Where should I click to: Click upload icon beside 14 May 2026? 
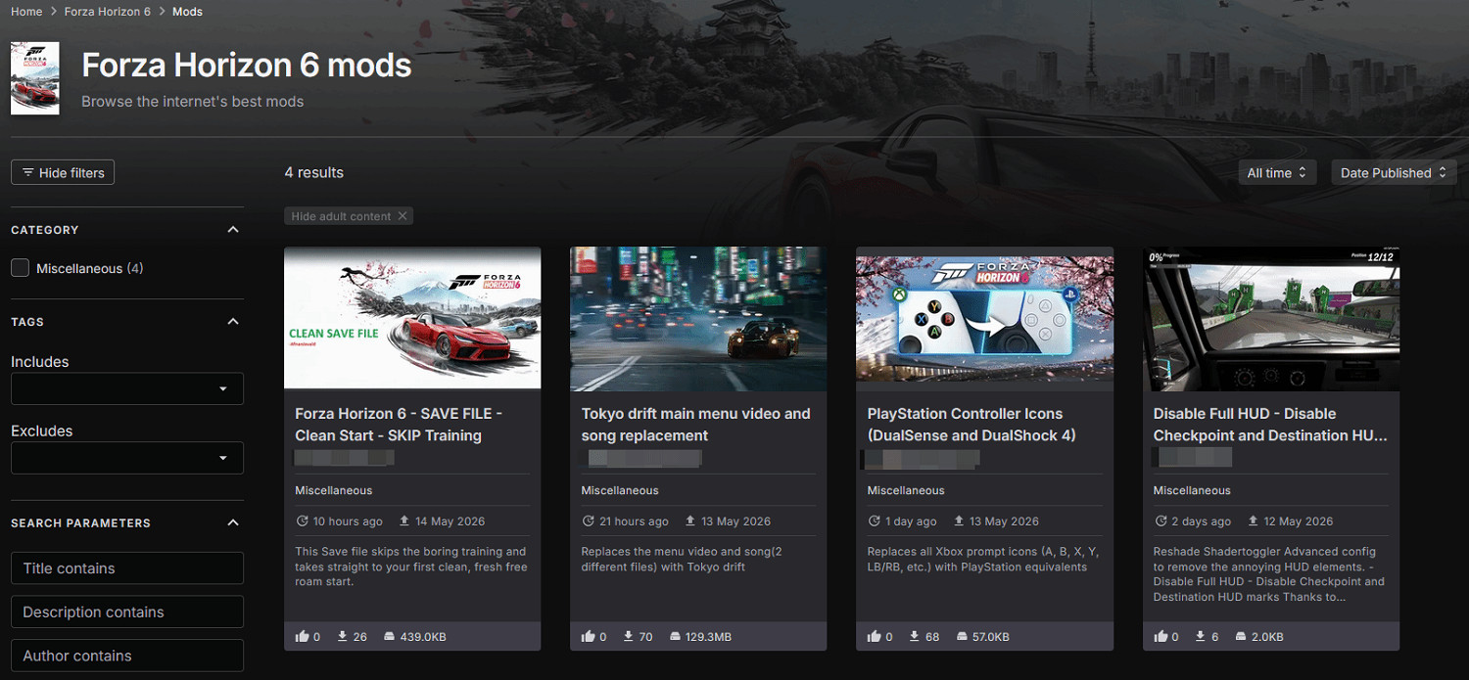[403, 521]
